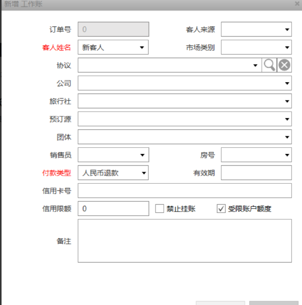The height and width of the screenshot is (305, 302).
Task: Open the 客人来源 dropdown
Action: (287, 29)
